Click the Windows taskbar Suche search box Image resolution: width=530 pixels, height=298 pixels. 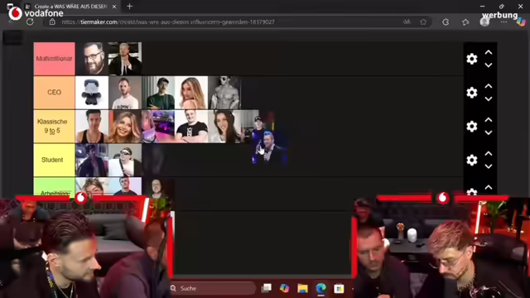pos(212,288)
